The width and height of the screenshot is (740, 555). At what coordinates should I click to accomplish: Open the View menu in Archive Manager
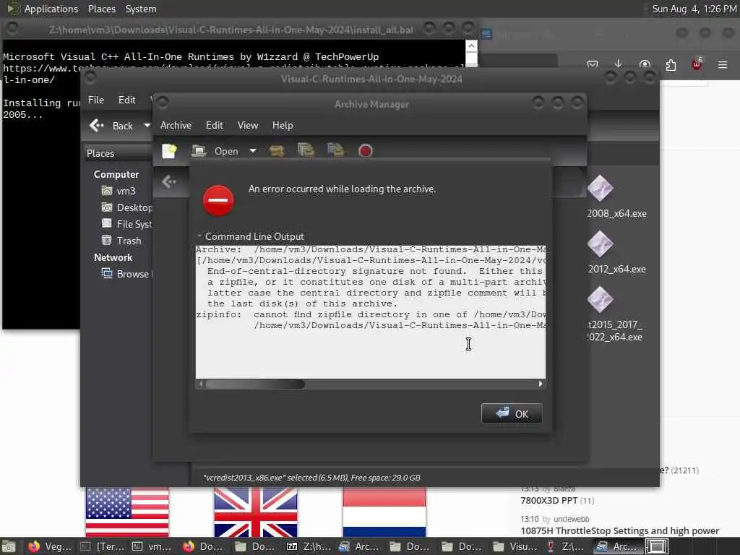248,125
